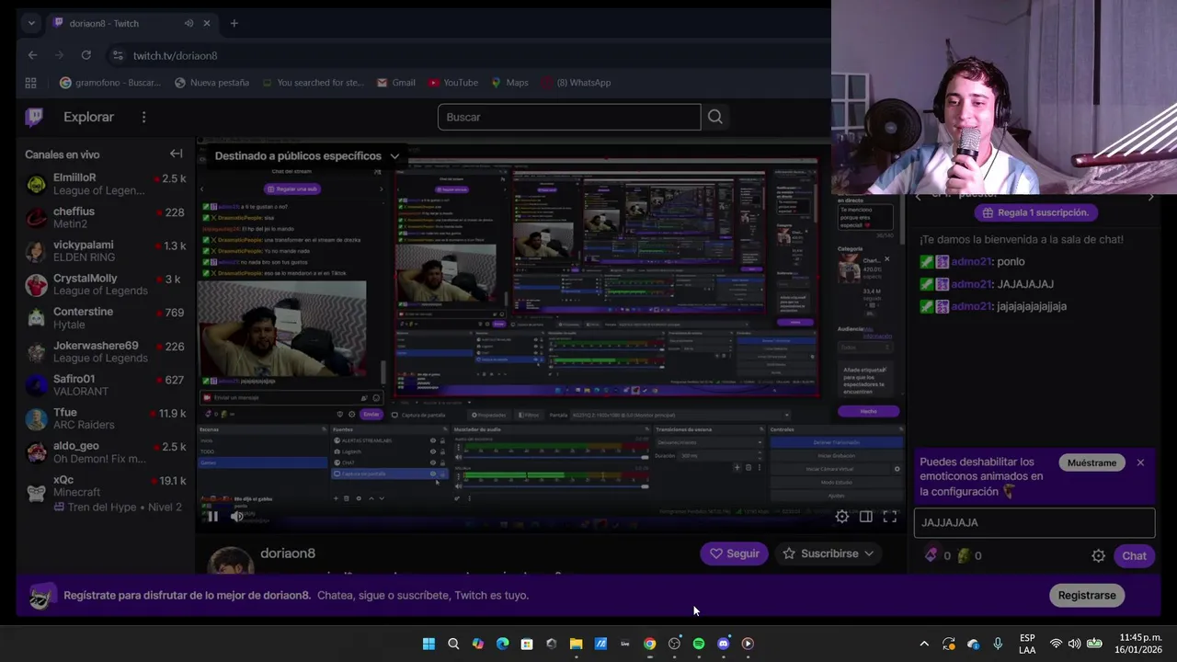Open the WhatsApp bookmark
Screen dimensions: 1177x662
pos(576,83)
